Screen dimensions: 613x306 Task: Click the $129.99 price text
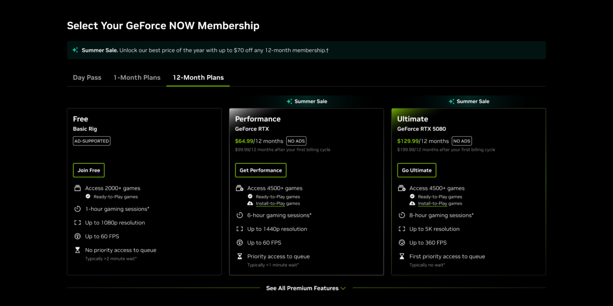(x=408, y=141)
